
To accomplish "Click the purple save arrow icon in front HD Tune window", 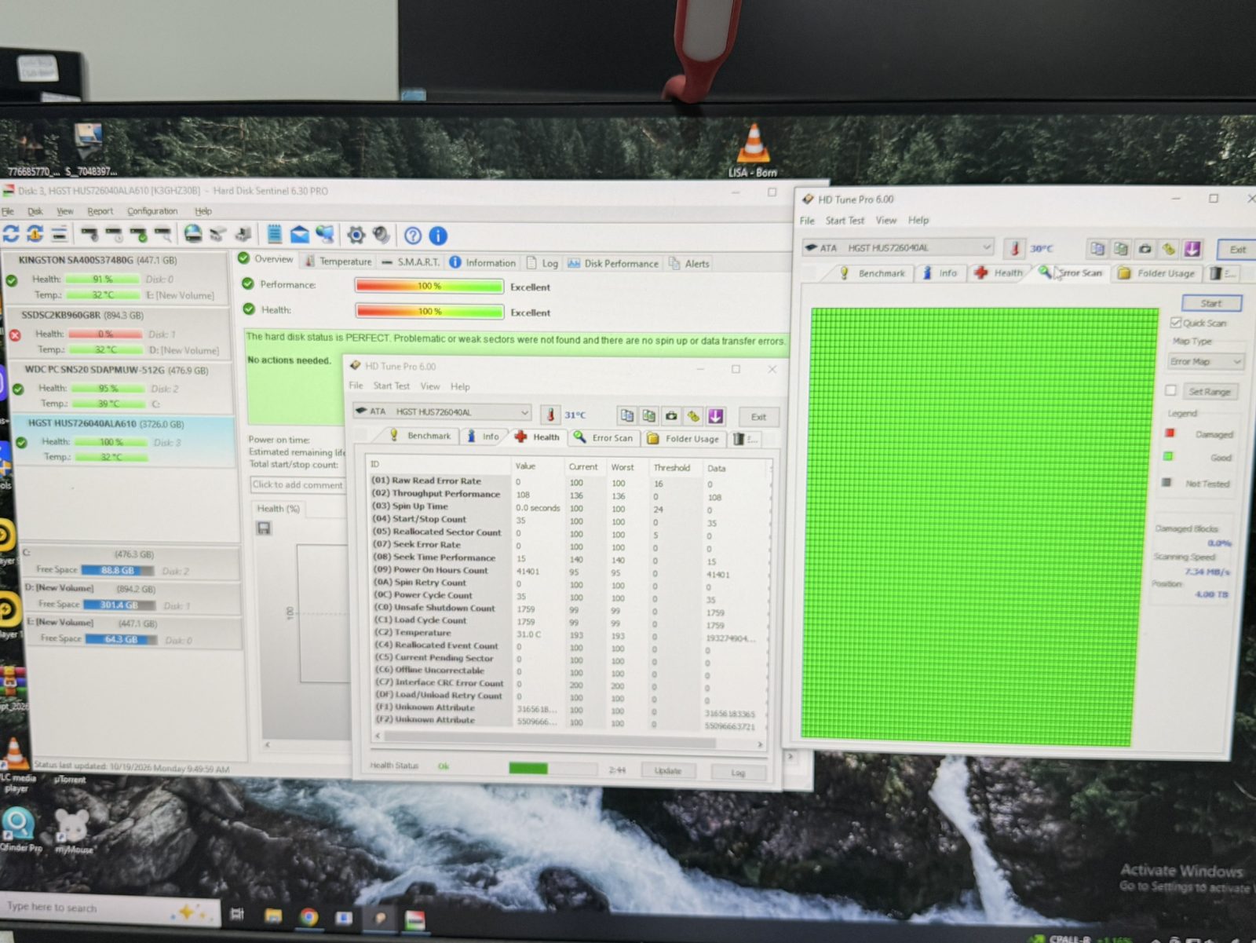I will (x=715, y=416).
